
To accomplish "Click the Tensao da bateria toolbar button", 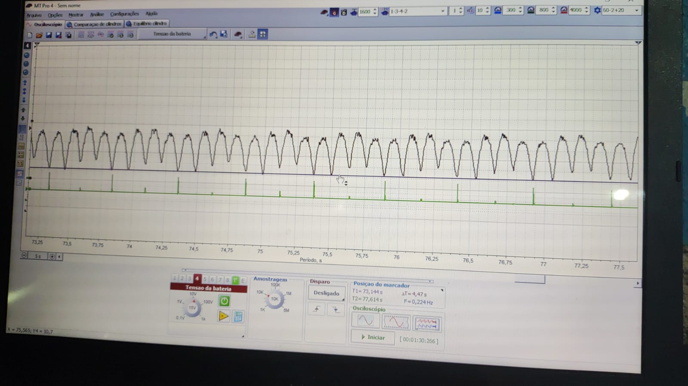I will [172, 34].
